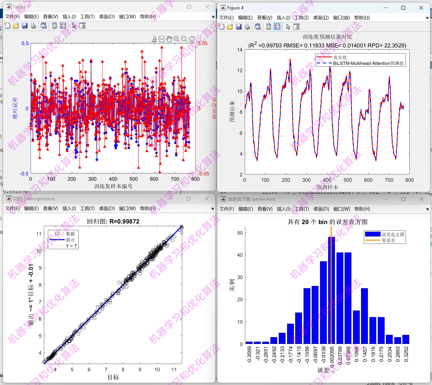Toggle Insert Legend in Figure 9 toolbar
The image size is (432, 385).
coord(63,26)
